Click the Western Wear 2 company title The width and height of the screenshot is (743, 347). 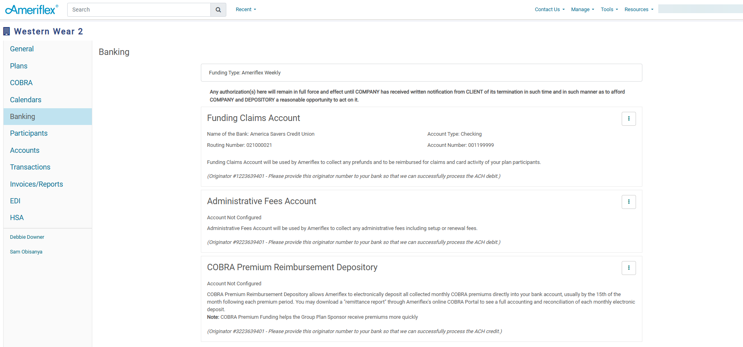coord(49,31)
